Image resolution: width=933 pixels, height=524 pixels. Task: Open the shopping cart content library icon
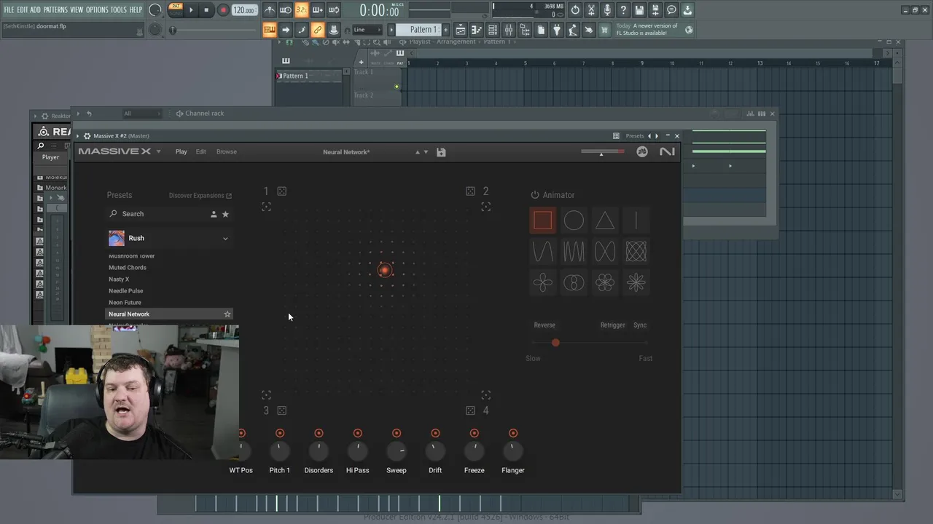tap(604, 30)
